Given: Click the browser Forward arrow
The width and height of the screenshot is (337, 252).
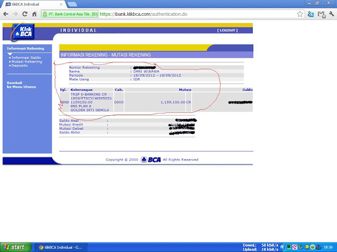Looking at the screenshot, I should [15, 14].
